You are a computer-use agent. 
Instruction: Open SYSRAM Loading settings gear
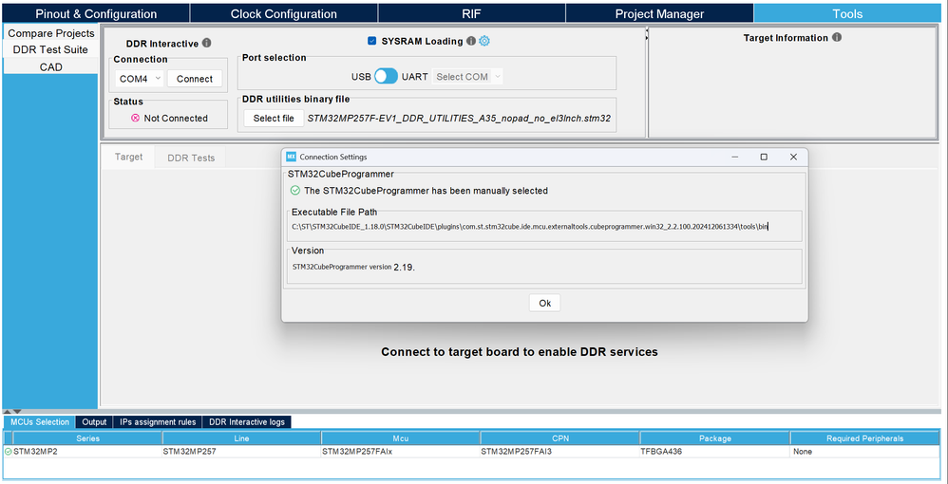[x=484, y=41]
